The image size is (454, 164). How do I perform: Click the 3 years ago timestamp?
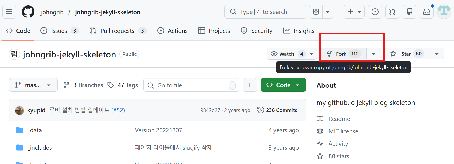point(284,148)
